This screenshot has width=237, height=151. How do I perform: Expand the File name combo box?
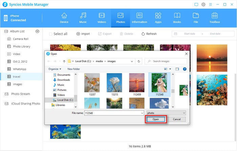[142, 112]
